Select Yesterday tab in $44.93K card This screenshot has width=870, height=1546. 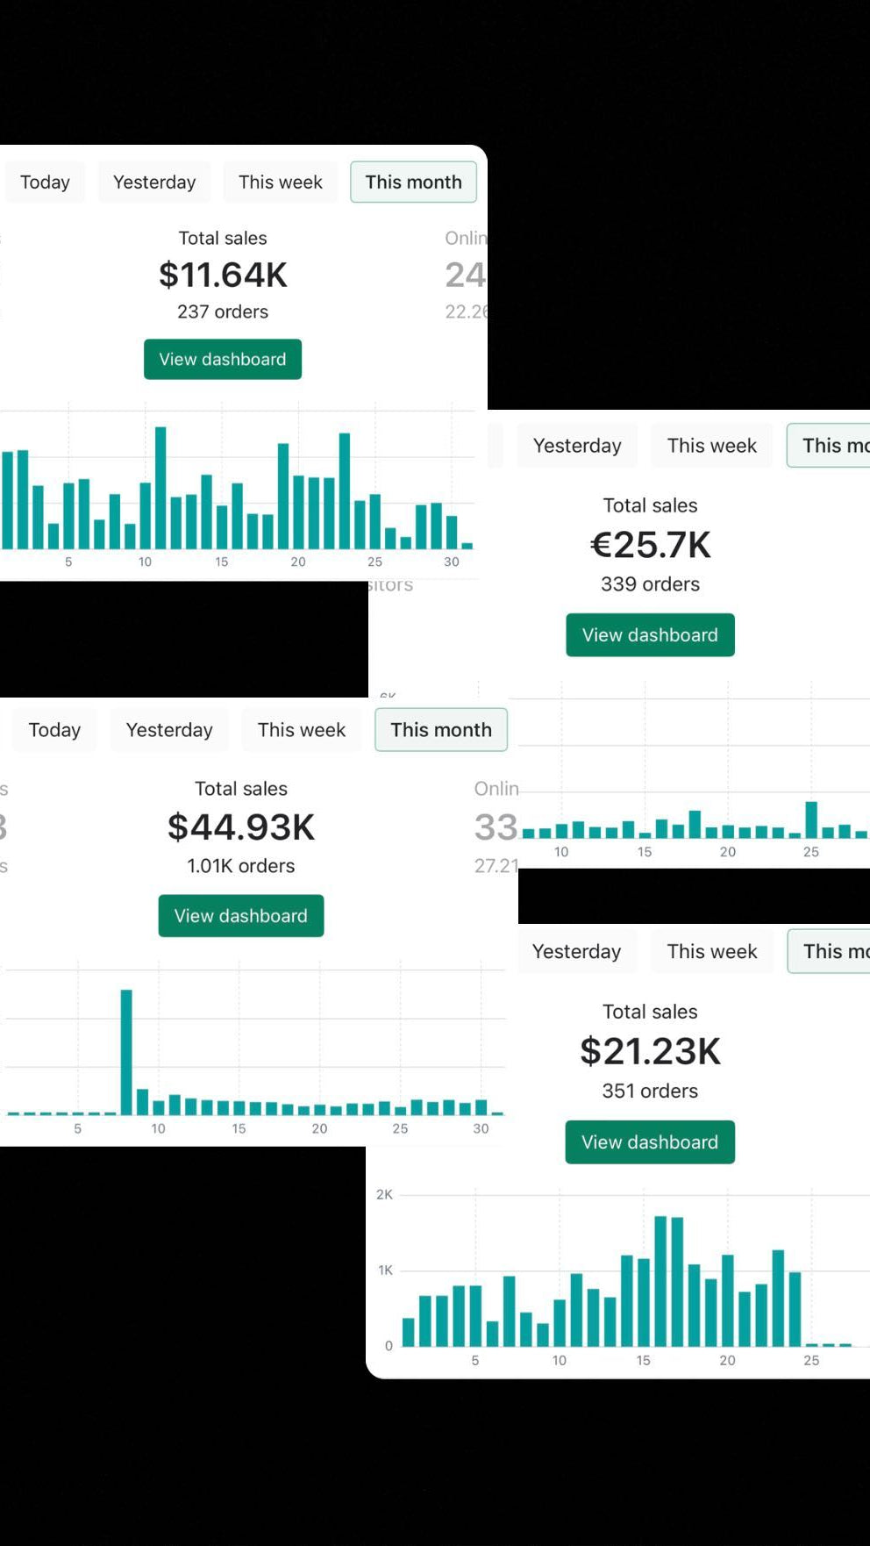click(x=169, y=730)
